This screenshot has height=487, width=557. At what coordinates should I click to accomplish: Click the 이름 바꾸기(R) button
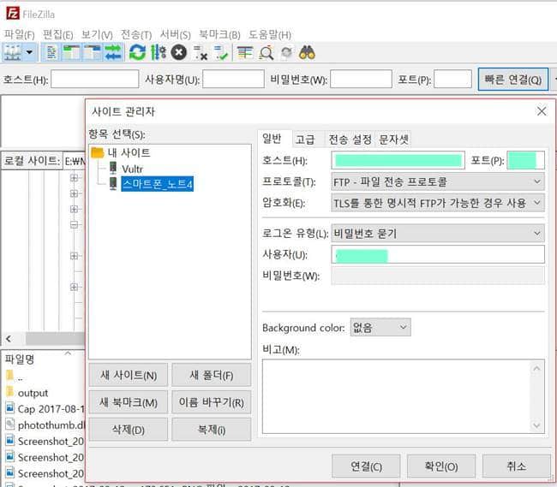(x=212, y=402)
